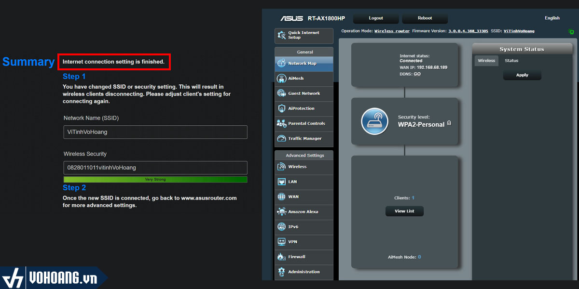
Task: Click the Internet status Connected text
Action: pos(411,61)
